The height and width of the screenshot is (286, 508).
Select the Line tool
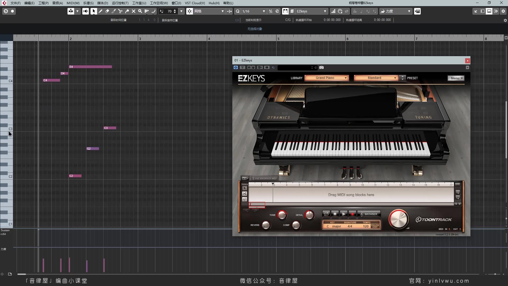click(x=153, y=11)
